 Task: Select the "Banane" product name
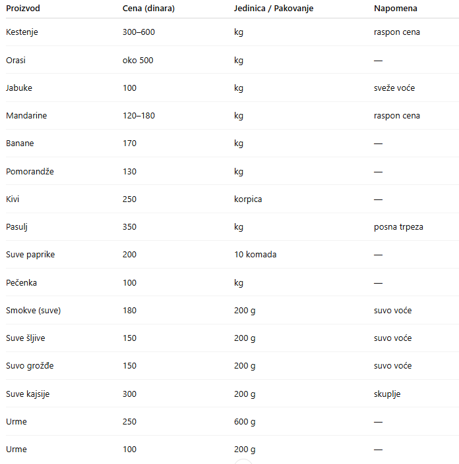click(x=20, y=143)
